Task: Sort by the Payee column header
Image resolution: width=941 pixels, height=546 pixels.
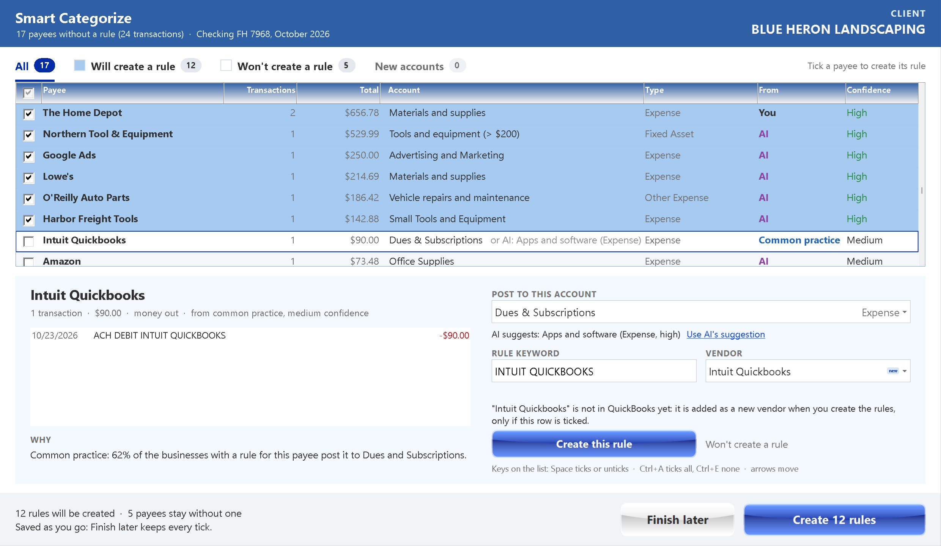Action: coord(132,93)
